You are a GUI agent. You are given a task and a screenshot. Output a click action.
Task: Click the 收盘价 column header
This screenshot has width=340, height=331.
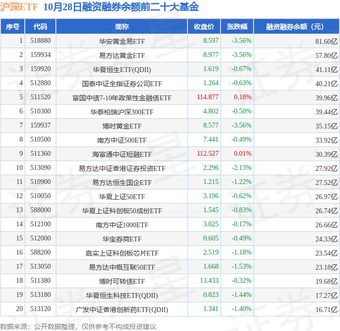pyautogui.click(x=204, y=27)
